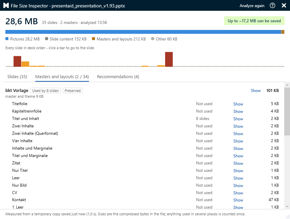Click the 'Preserved' badge
The image size is (290, 219).
click(72, 91)
